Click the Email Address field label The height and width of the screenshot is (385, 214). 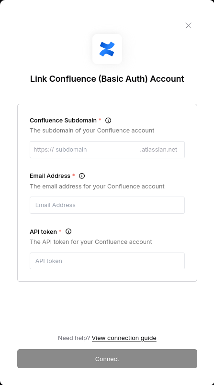[50, 176]
